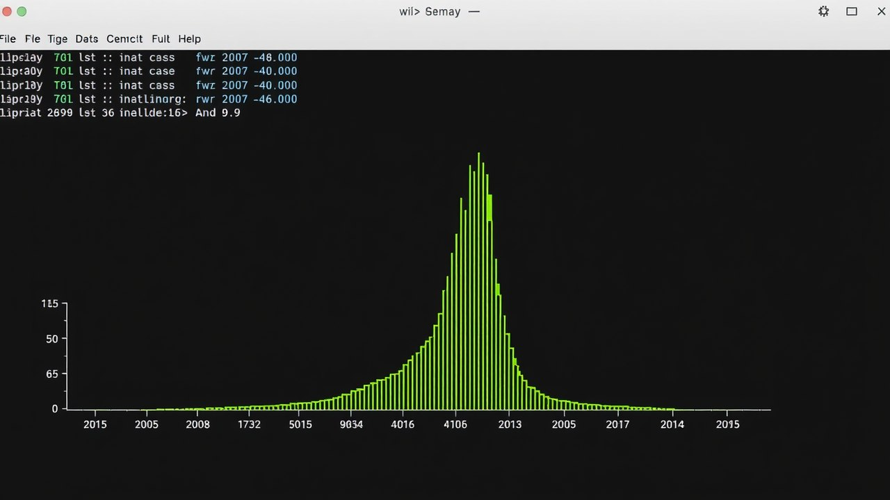Open the Help menu

coord(189,39)
